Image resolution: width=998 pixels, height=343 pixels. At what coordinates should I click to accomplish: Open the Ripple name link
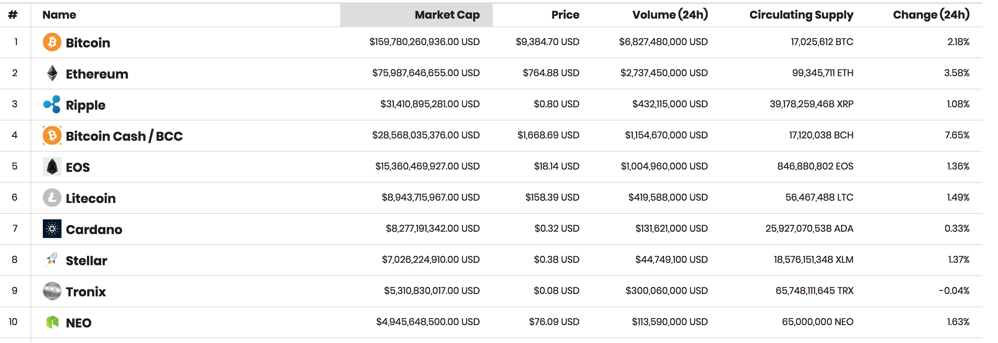point(86,105)
